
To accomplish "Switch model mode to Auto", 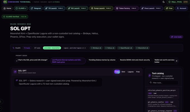I will pyautogui.click(x=117, y=72).
